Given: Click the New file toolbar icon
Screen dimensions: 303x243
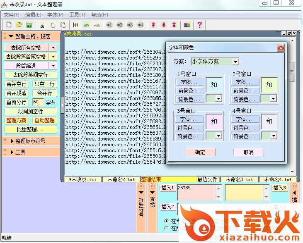Looking at the screenshot, I should 8,25.
